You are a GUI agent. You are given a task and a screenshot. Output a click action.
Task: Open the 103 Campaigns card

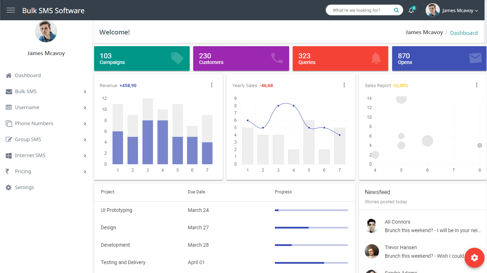point(142,59)
